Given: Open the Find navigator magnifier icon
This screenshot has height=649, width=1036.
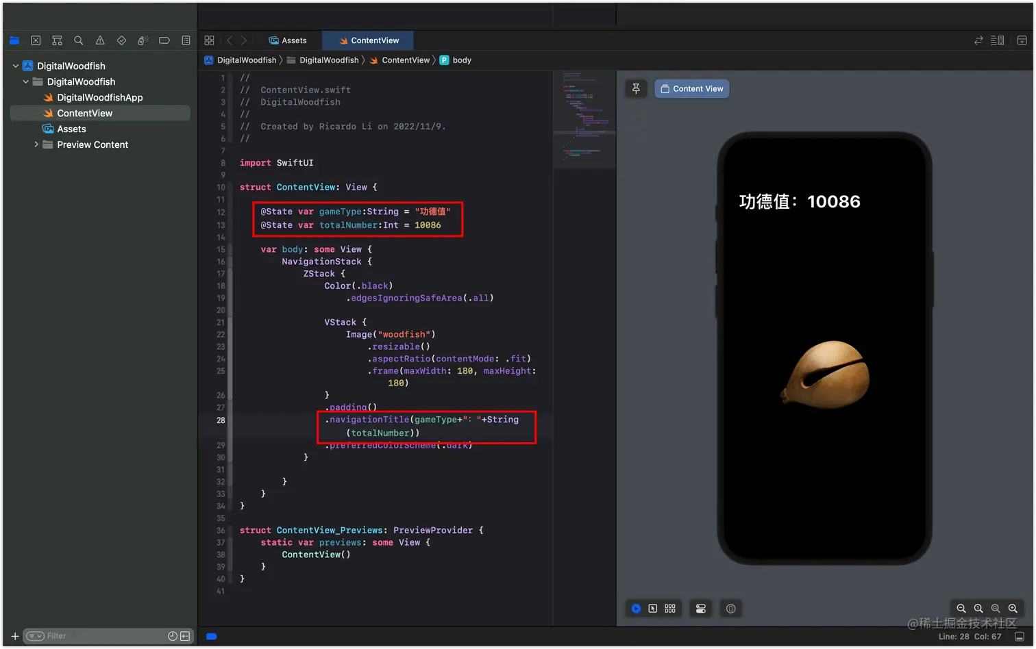Looking at the screenshot, I should coord(79,40).
